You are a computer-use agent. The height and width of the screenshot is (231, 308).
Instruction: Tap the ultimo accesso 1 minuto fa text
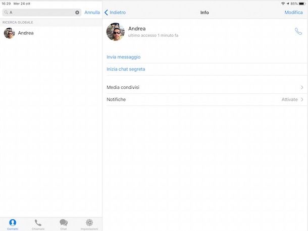point(153,35)
